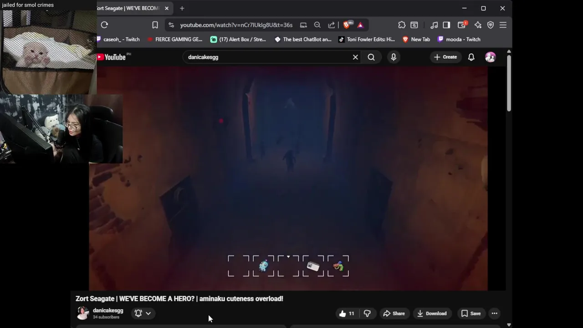Expand subscription notification bell dropdown

(x=143, y=313)
